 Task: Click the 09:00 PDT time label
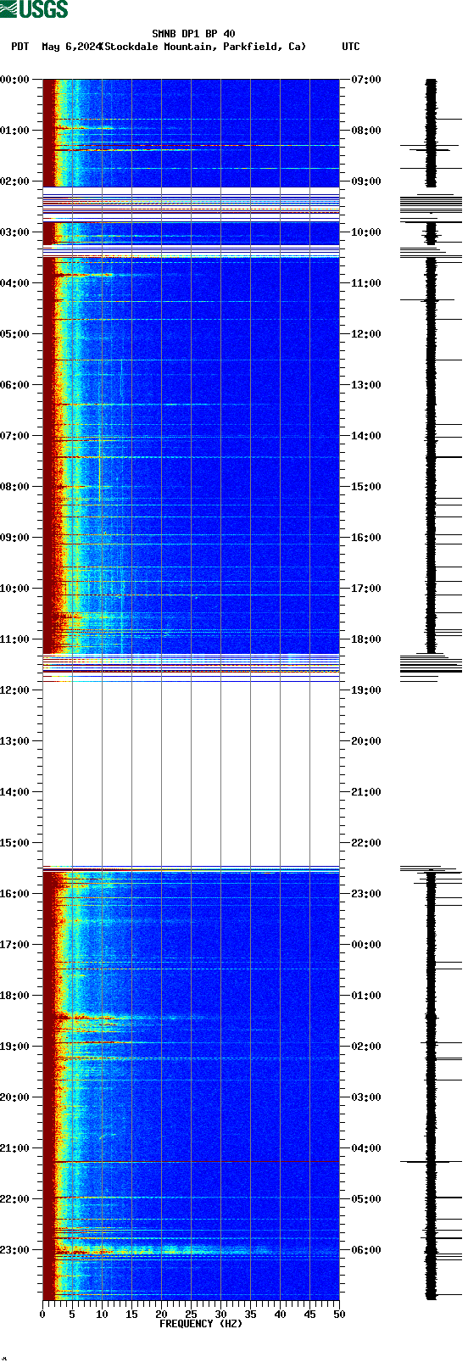tap(15, 538)
